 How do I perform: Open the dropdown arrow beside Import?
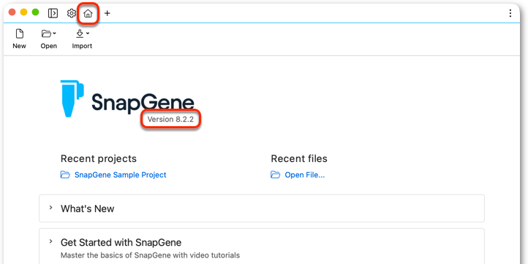coord(88,34)
